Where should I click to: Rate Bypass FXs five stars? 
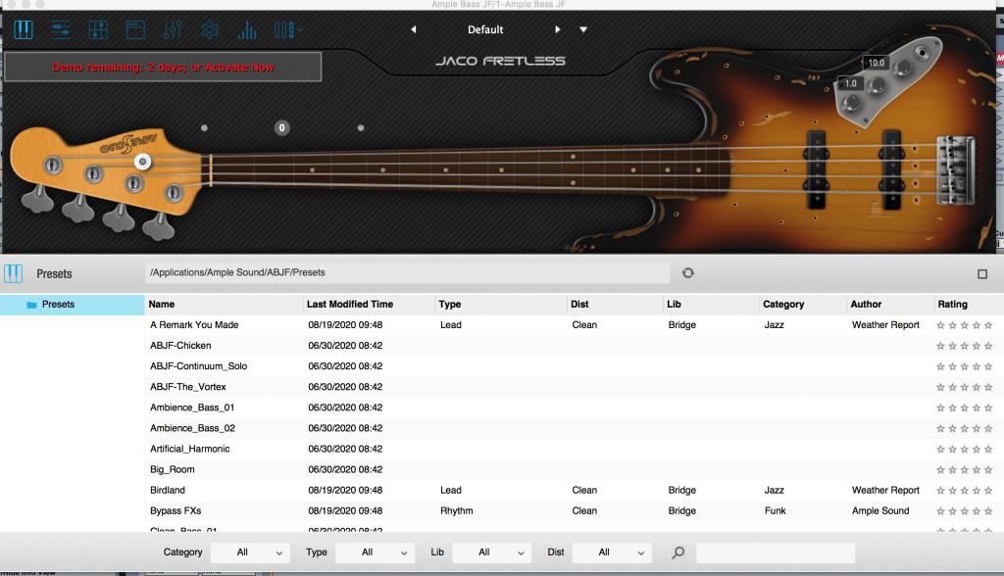coord(988,510)
